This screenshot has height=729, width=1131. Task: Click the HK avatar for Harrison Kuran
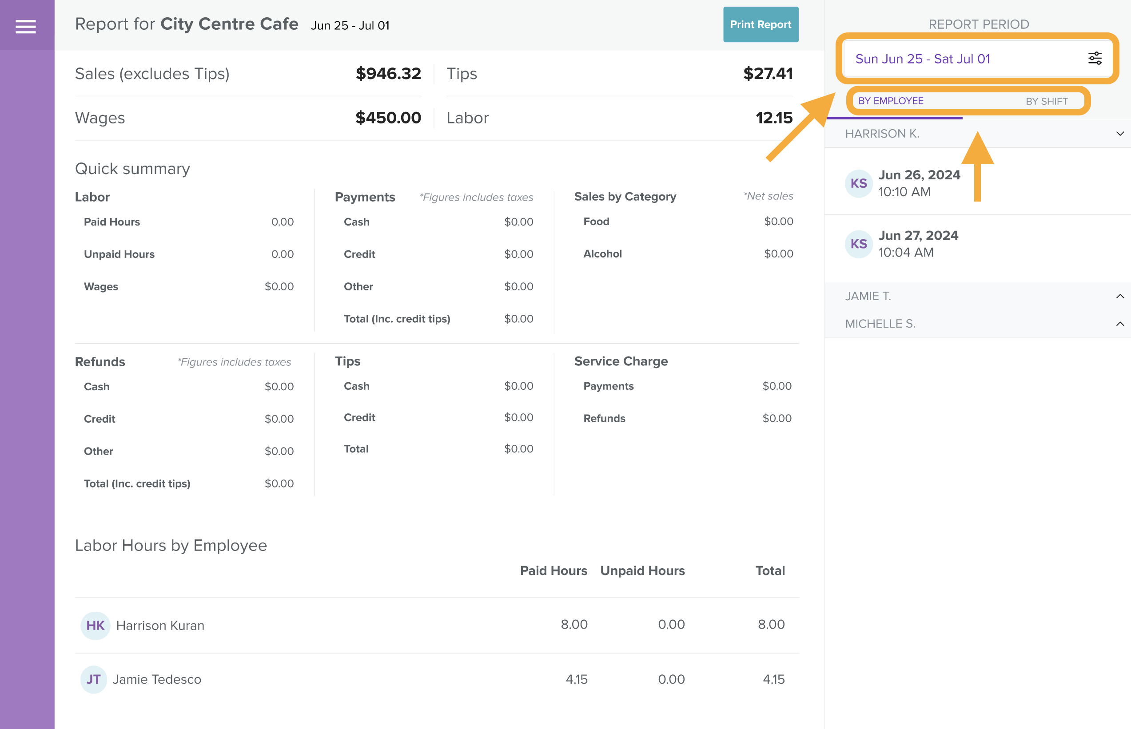click(95, 625)
